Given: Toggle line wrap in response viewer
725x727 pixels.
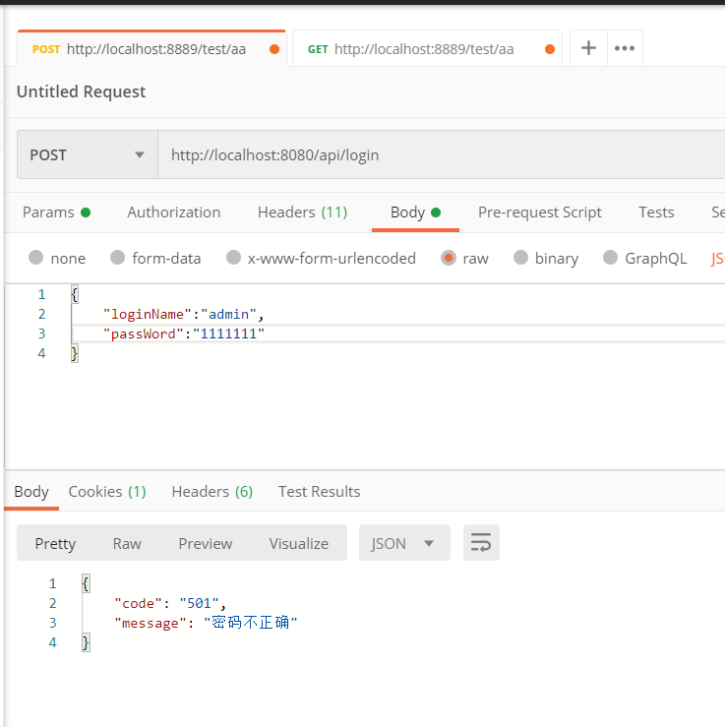Looking at the screenshot, I should pyautogui.click(x=481, y=542).
